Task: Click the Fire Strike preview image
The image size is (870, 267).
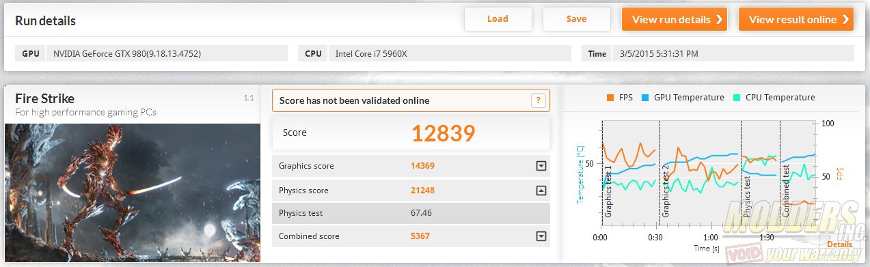Action: pos(133,193)
